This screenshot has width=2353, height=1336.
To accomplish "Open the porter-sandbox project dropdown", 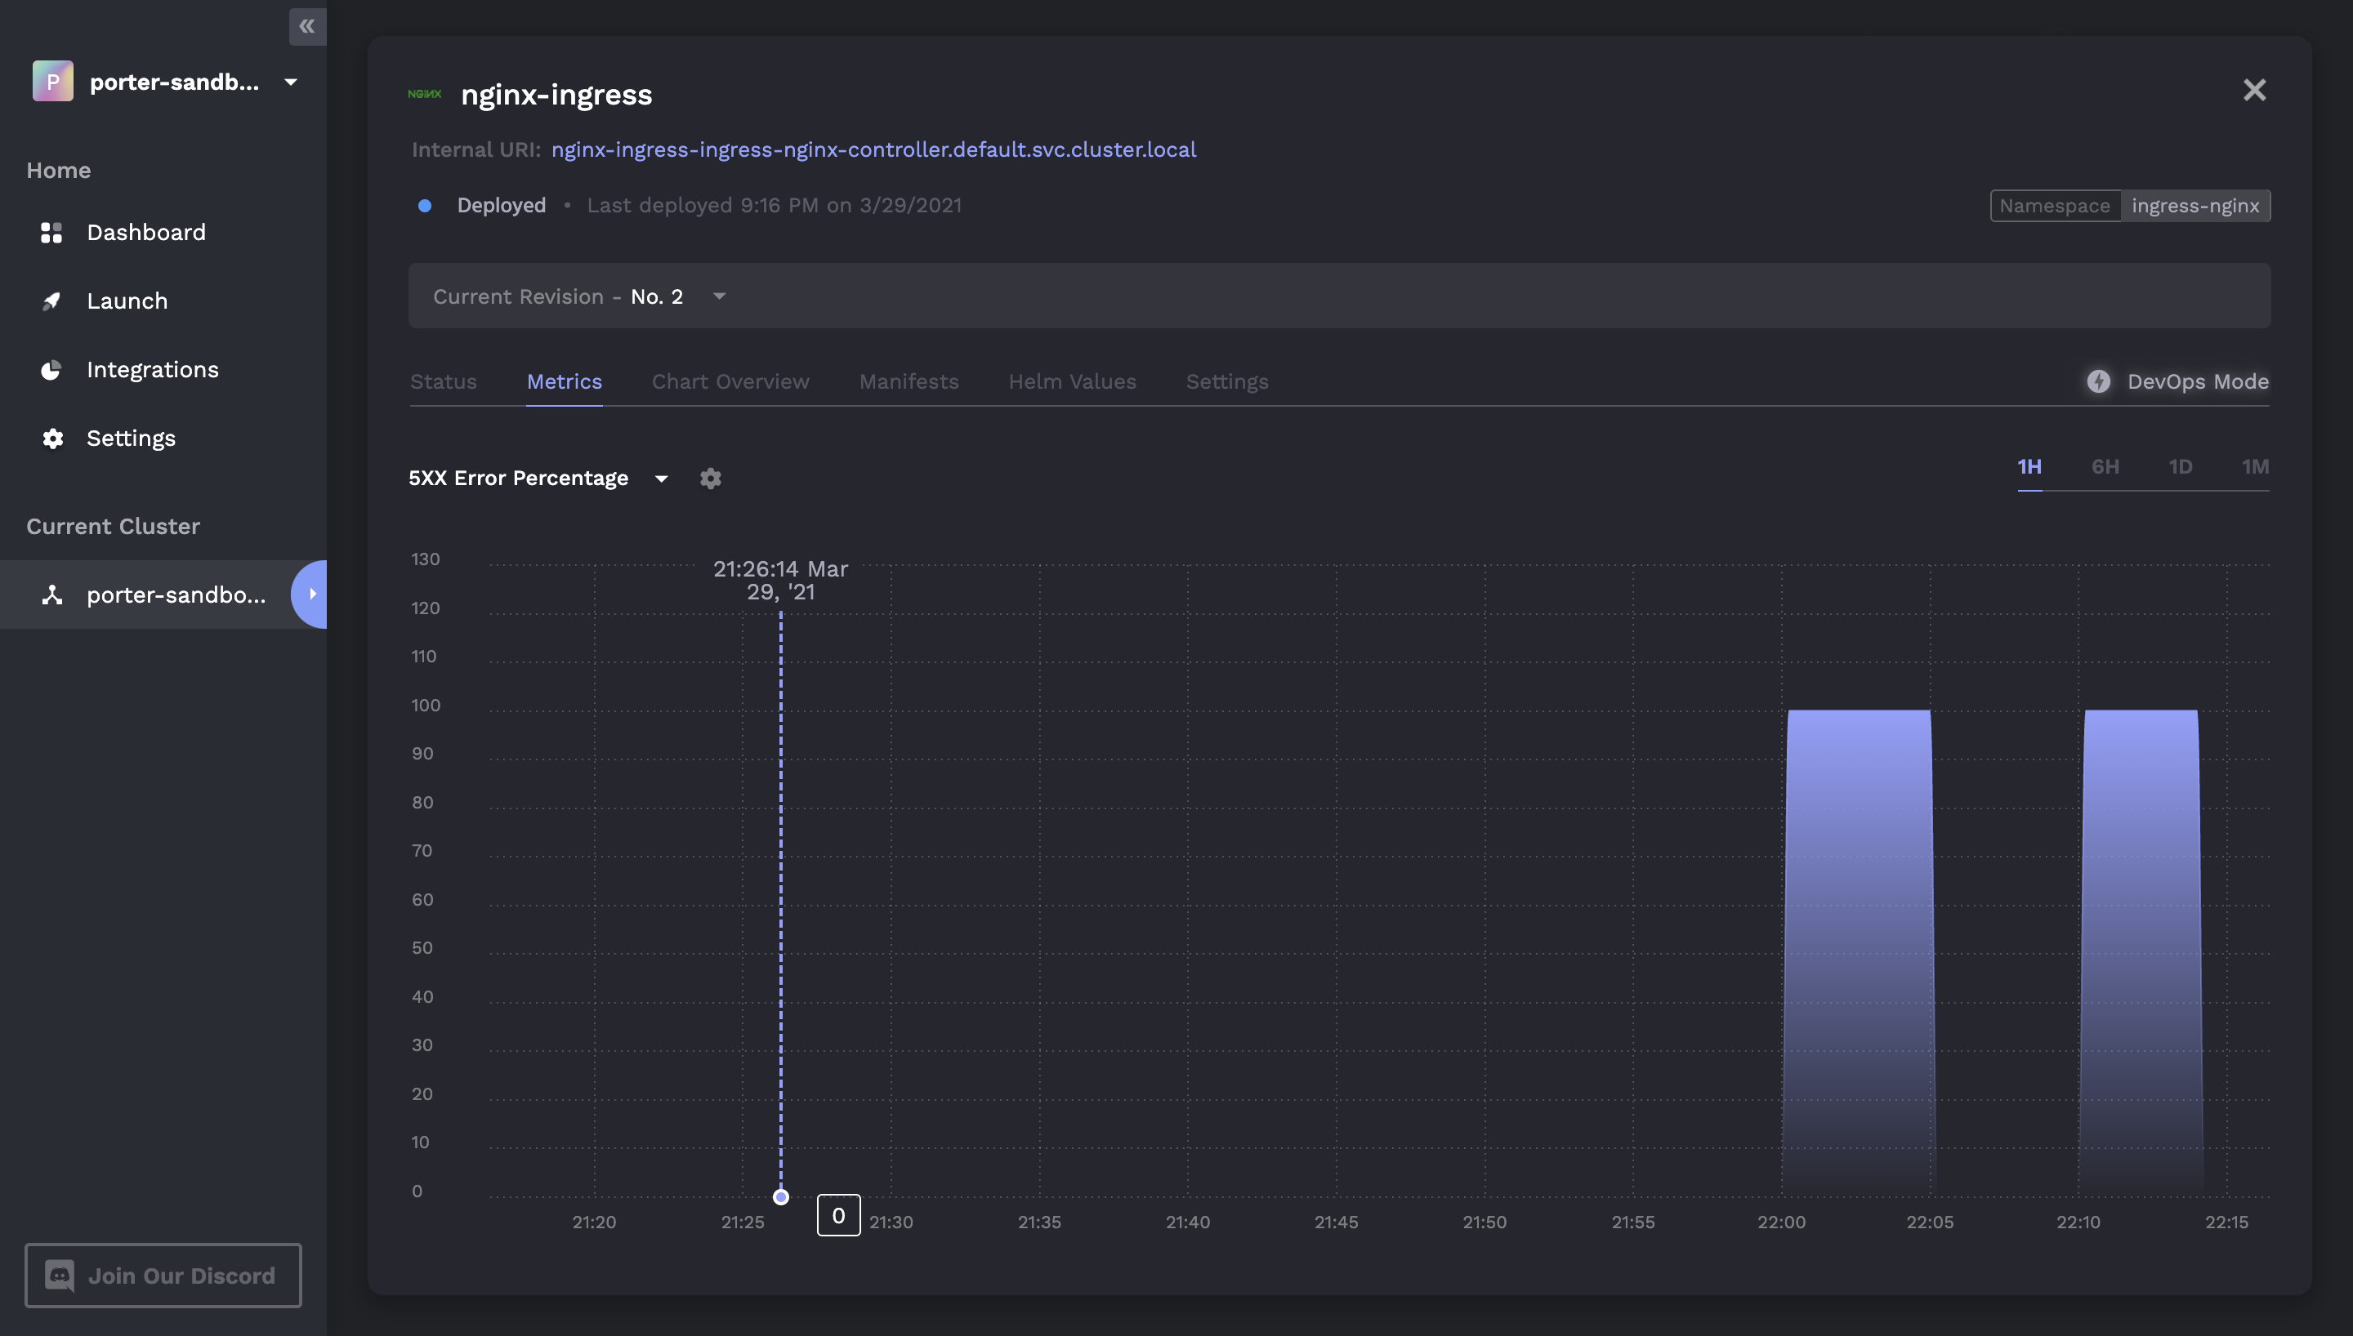I will (291, 82).
